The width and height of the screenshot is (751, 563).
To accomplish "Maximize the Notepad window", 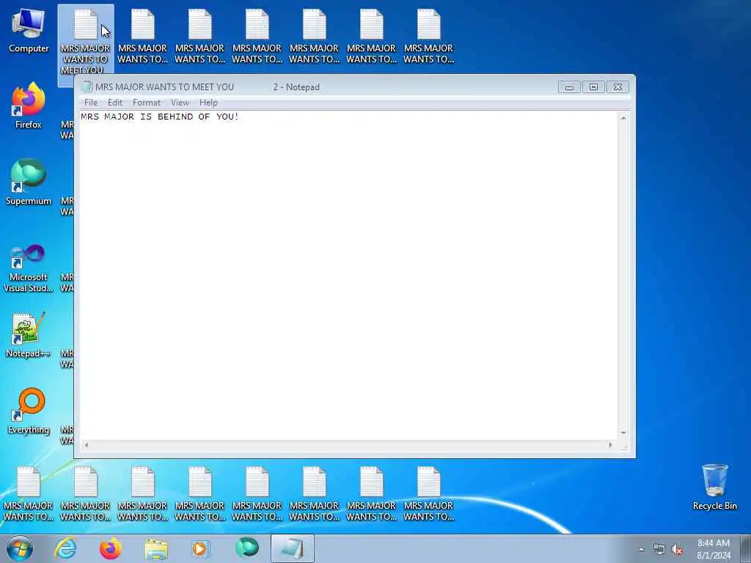I will tap(593, 87).
